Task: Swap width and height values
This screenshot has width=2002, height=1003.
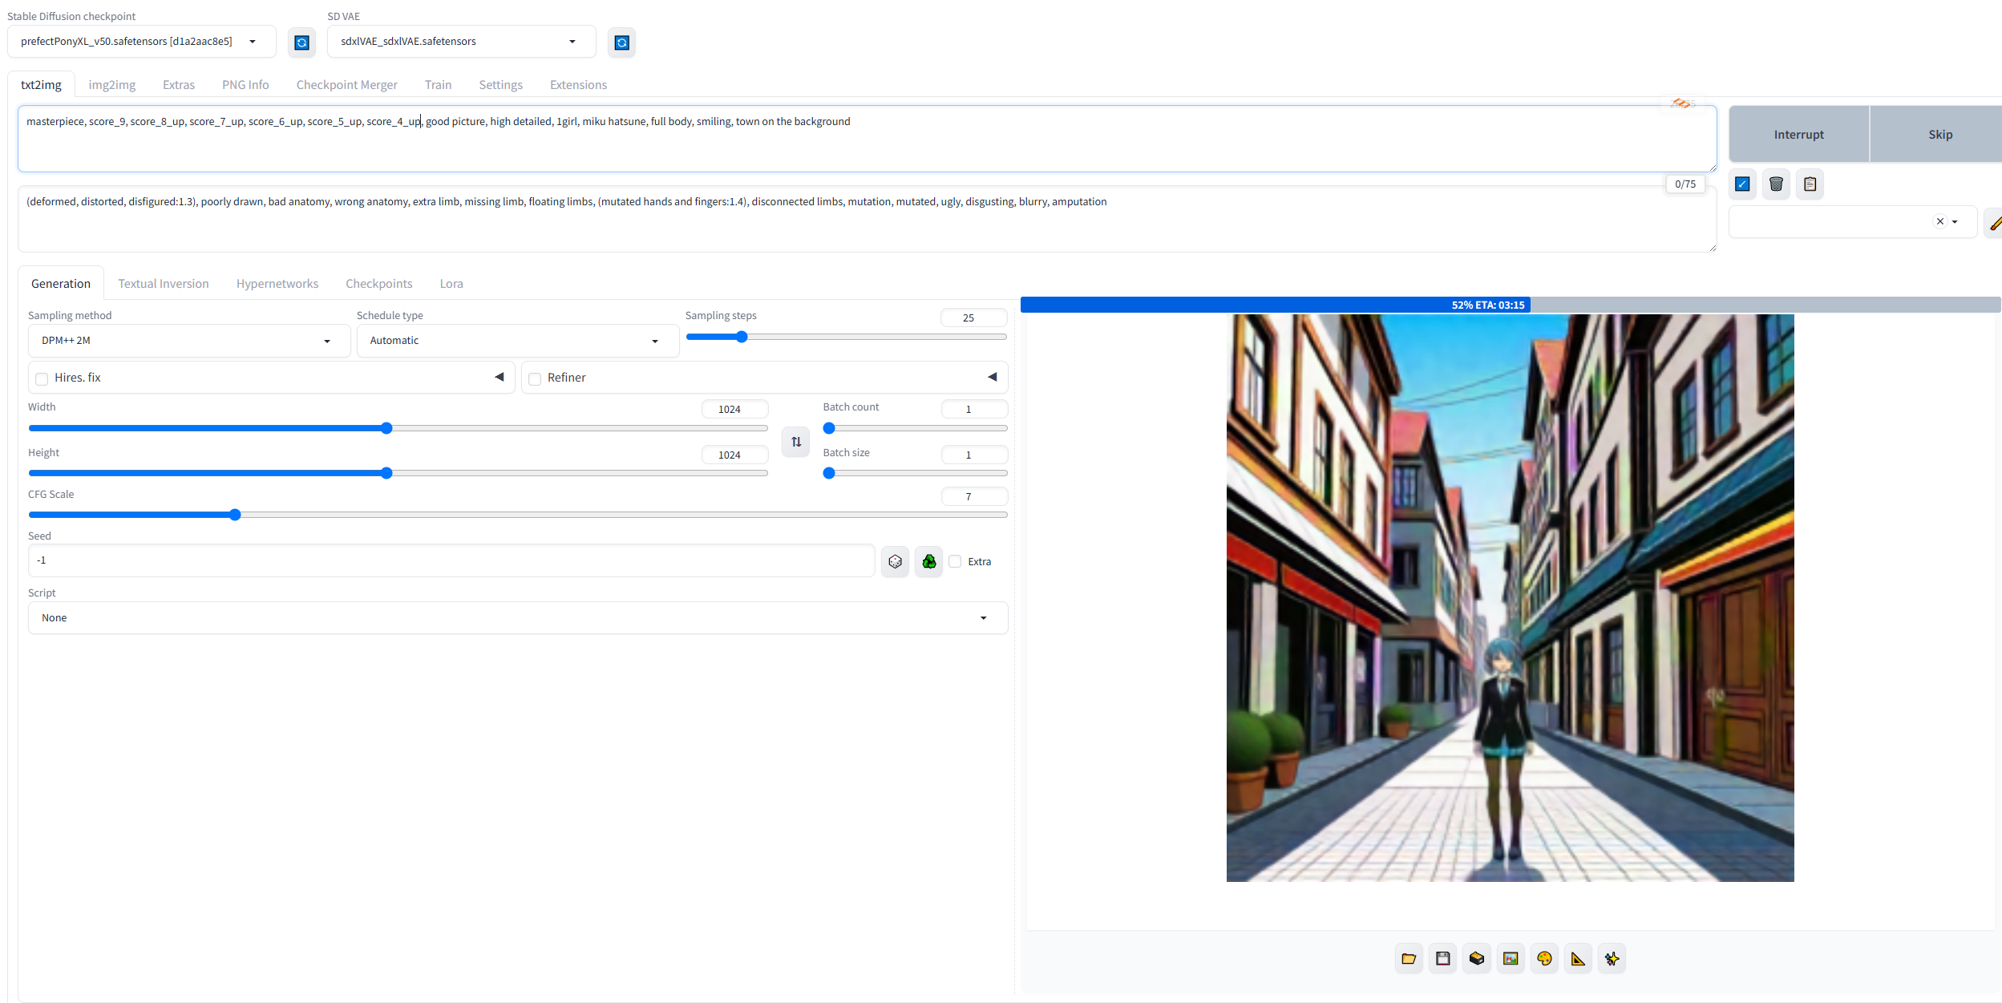Action: click(796, 442)
